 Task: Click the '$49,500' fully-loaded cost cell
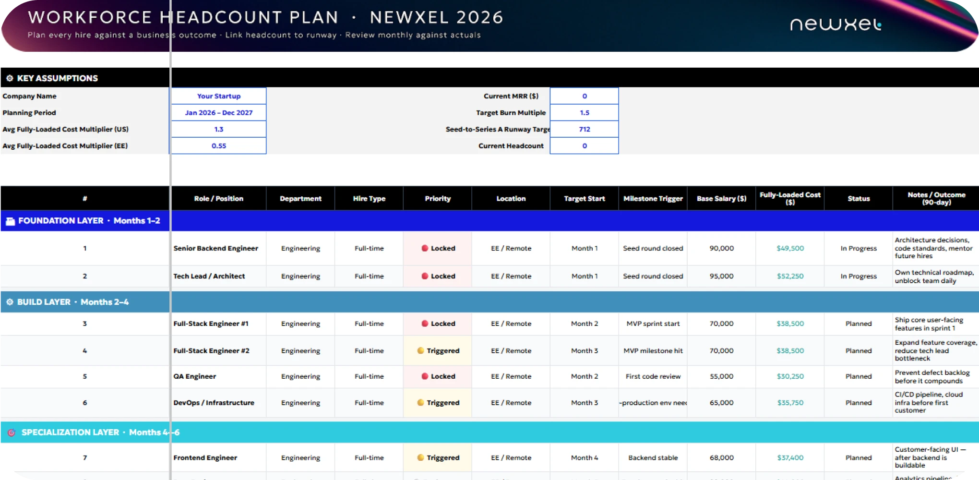(x=790, y=248)
